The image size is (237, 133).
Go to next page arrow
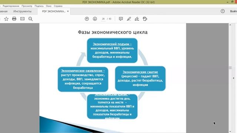click(x=95, y=19)
